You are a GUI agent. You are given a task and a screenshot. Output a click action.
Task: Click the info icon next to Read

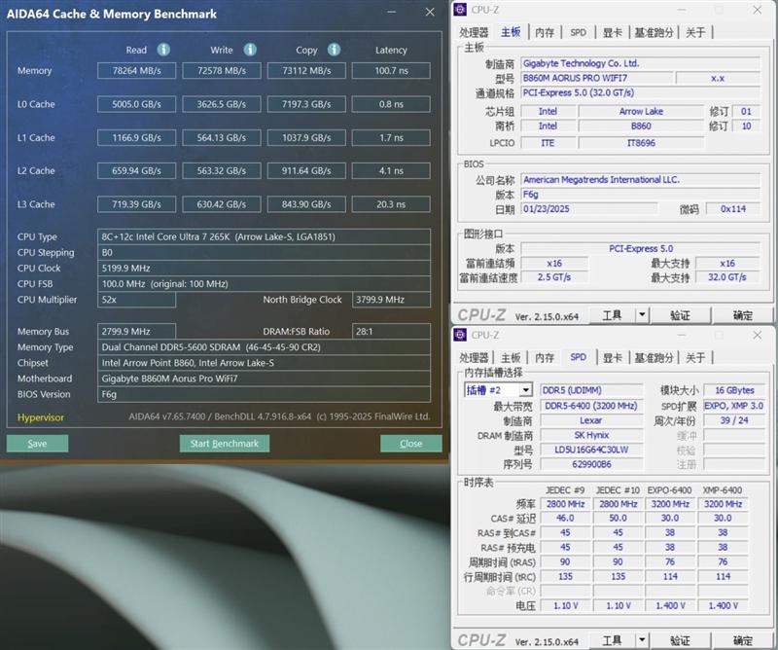163,50
